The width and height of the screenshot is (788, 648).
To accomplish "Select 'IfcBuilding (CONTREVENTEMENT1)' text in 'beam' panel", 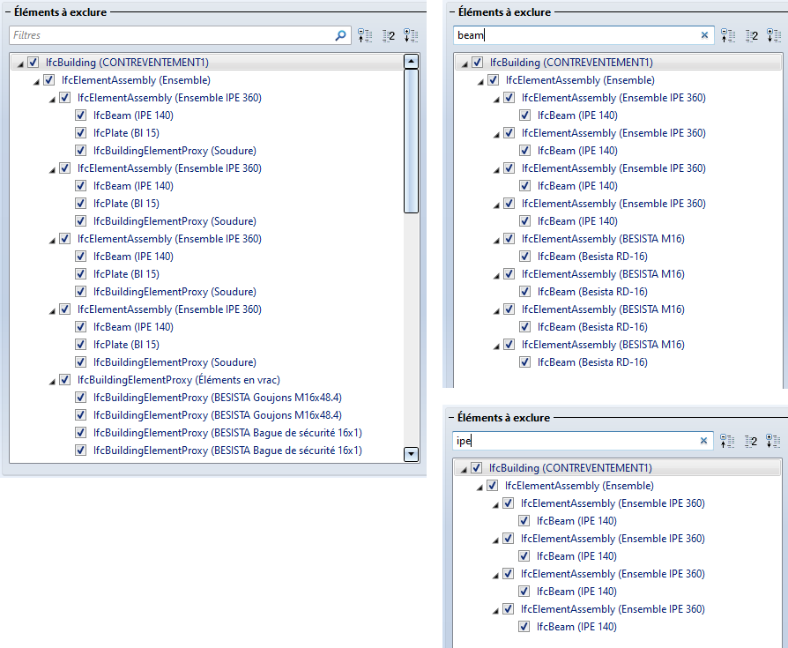I will pos(571,63).
